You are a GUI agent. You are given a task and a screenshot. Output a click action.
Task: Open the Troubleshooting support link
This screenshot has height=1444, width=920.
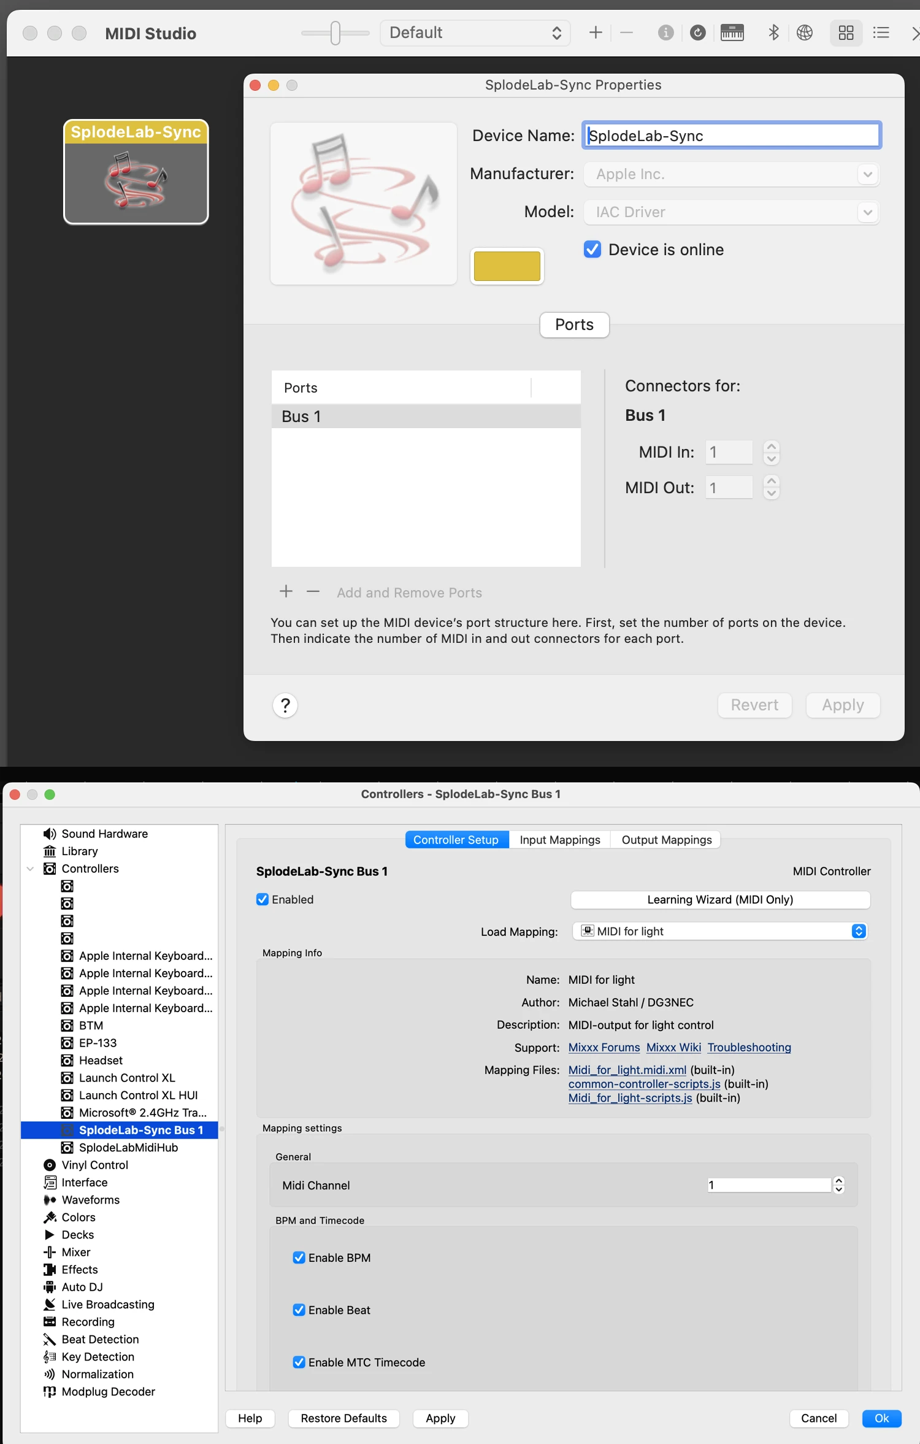click(749, 1047)
